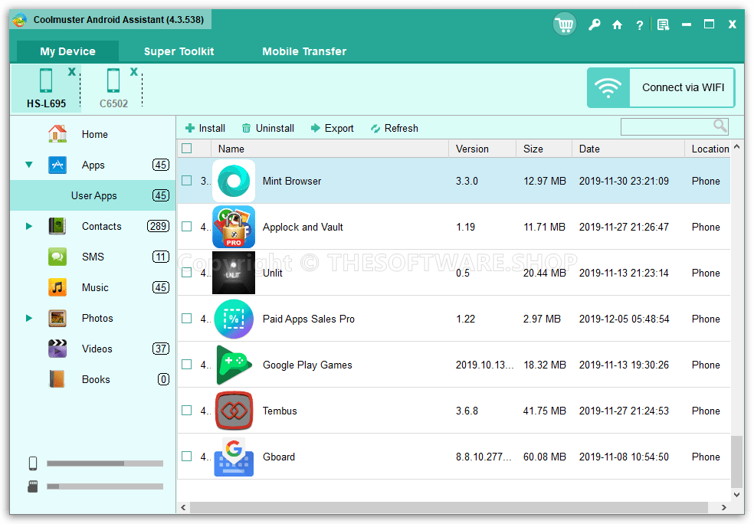Image resolution: width=754 pixels, height=524 pixels.
Task: Click the horizontal scrollbar track
Action: 449,507
